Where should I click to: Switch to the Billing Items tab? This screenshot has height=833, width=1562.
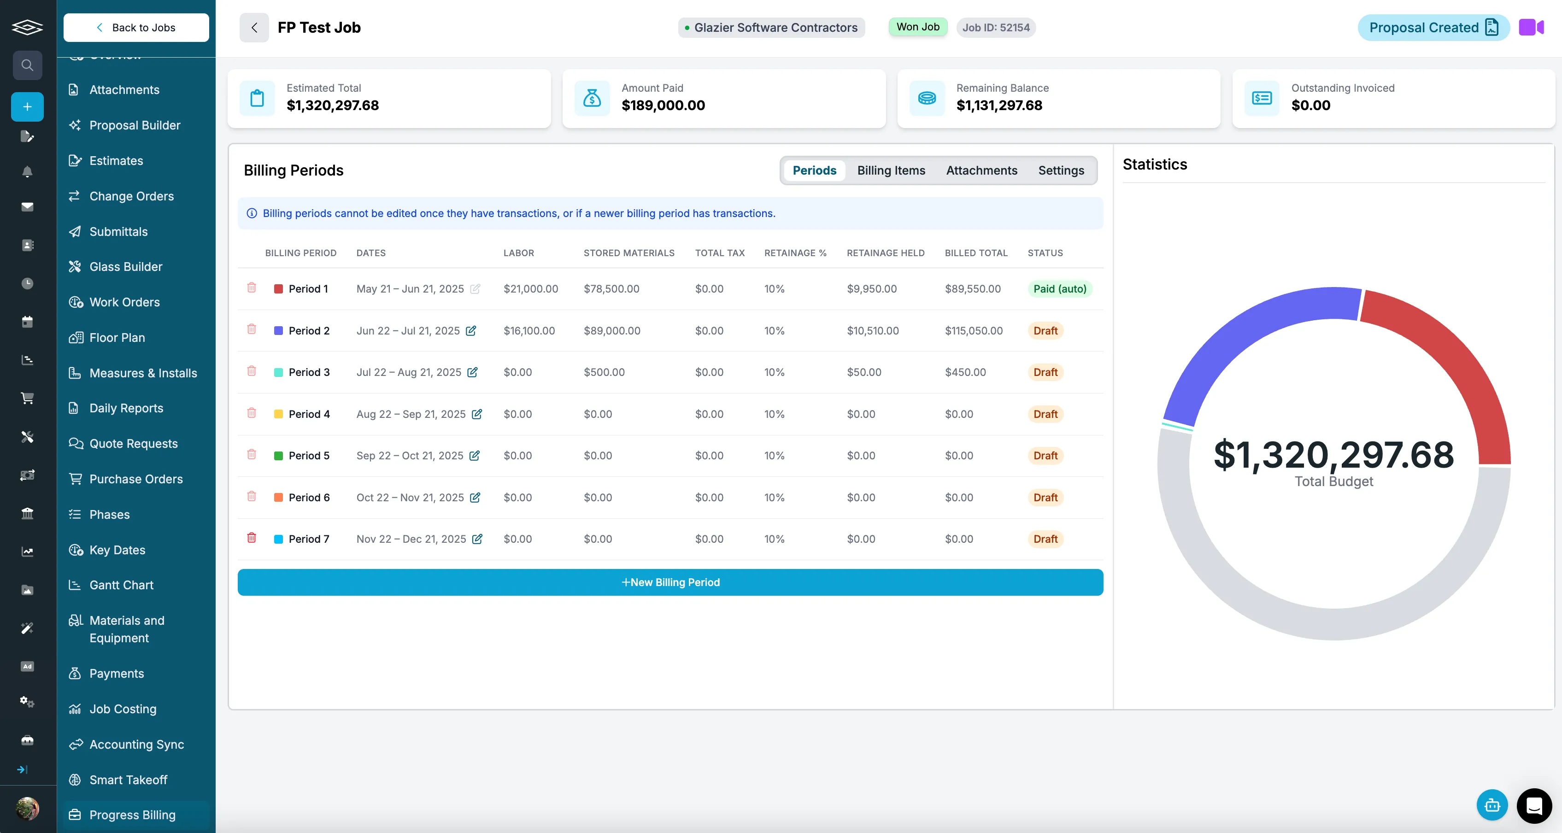point(891,170)
